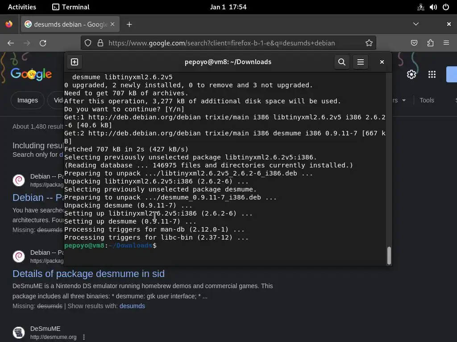The width and height of the screenshot is (457, 342).
Task: Click the terminal scrollbar handle
Action: point(389,255)
